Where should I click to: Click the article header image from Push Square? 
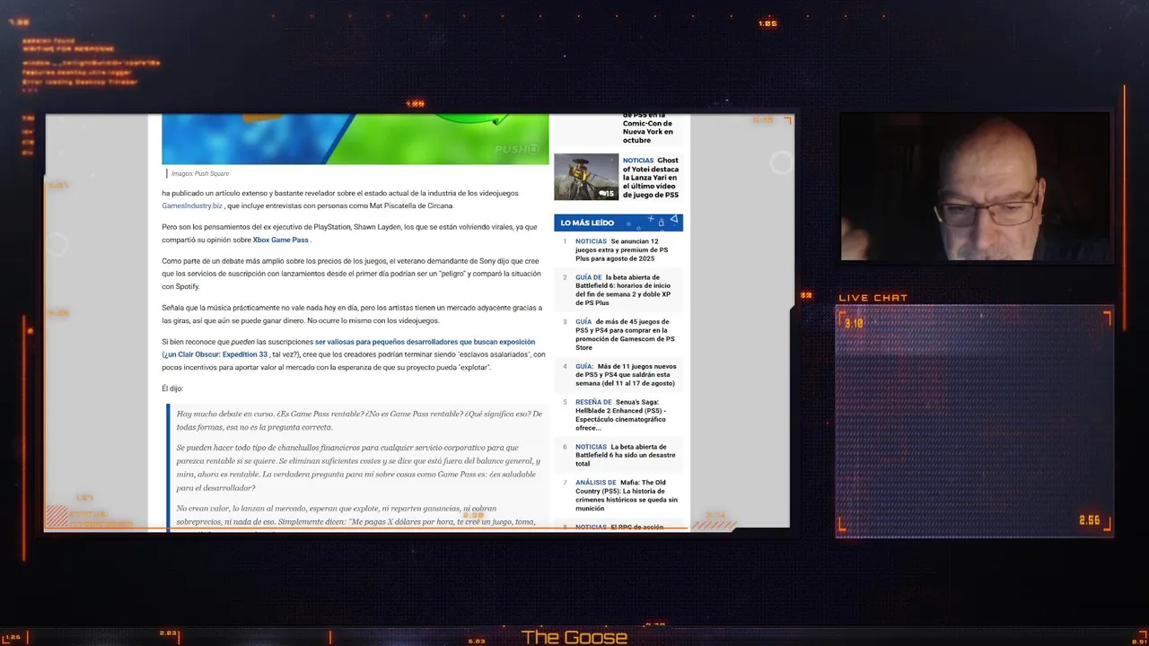pos(355,139)
